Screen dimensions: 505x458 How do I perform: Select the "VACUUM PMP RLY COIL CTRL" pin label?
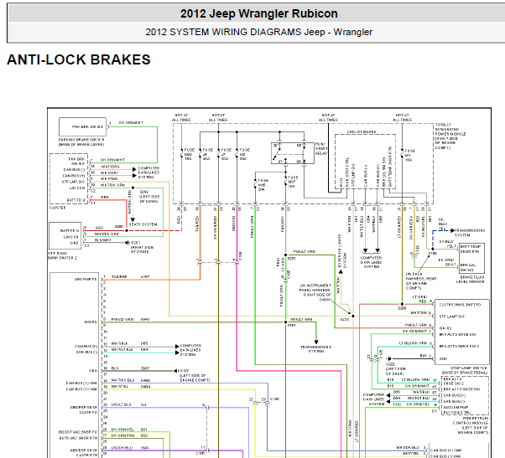pyautogui.click(x=456, y=409)
